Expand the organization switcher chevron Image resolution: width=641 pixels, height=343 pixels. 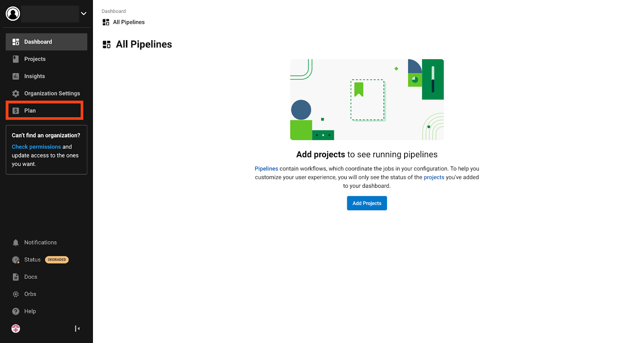[x=84, y=14]
